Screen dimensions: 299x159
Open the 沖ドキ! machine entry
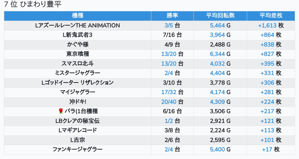coord(78,102)
